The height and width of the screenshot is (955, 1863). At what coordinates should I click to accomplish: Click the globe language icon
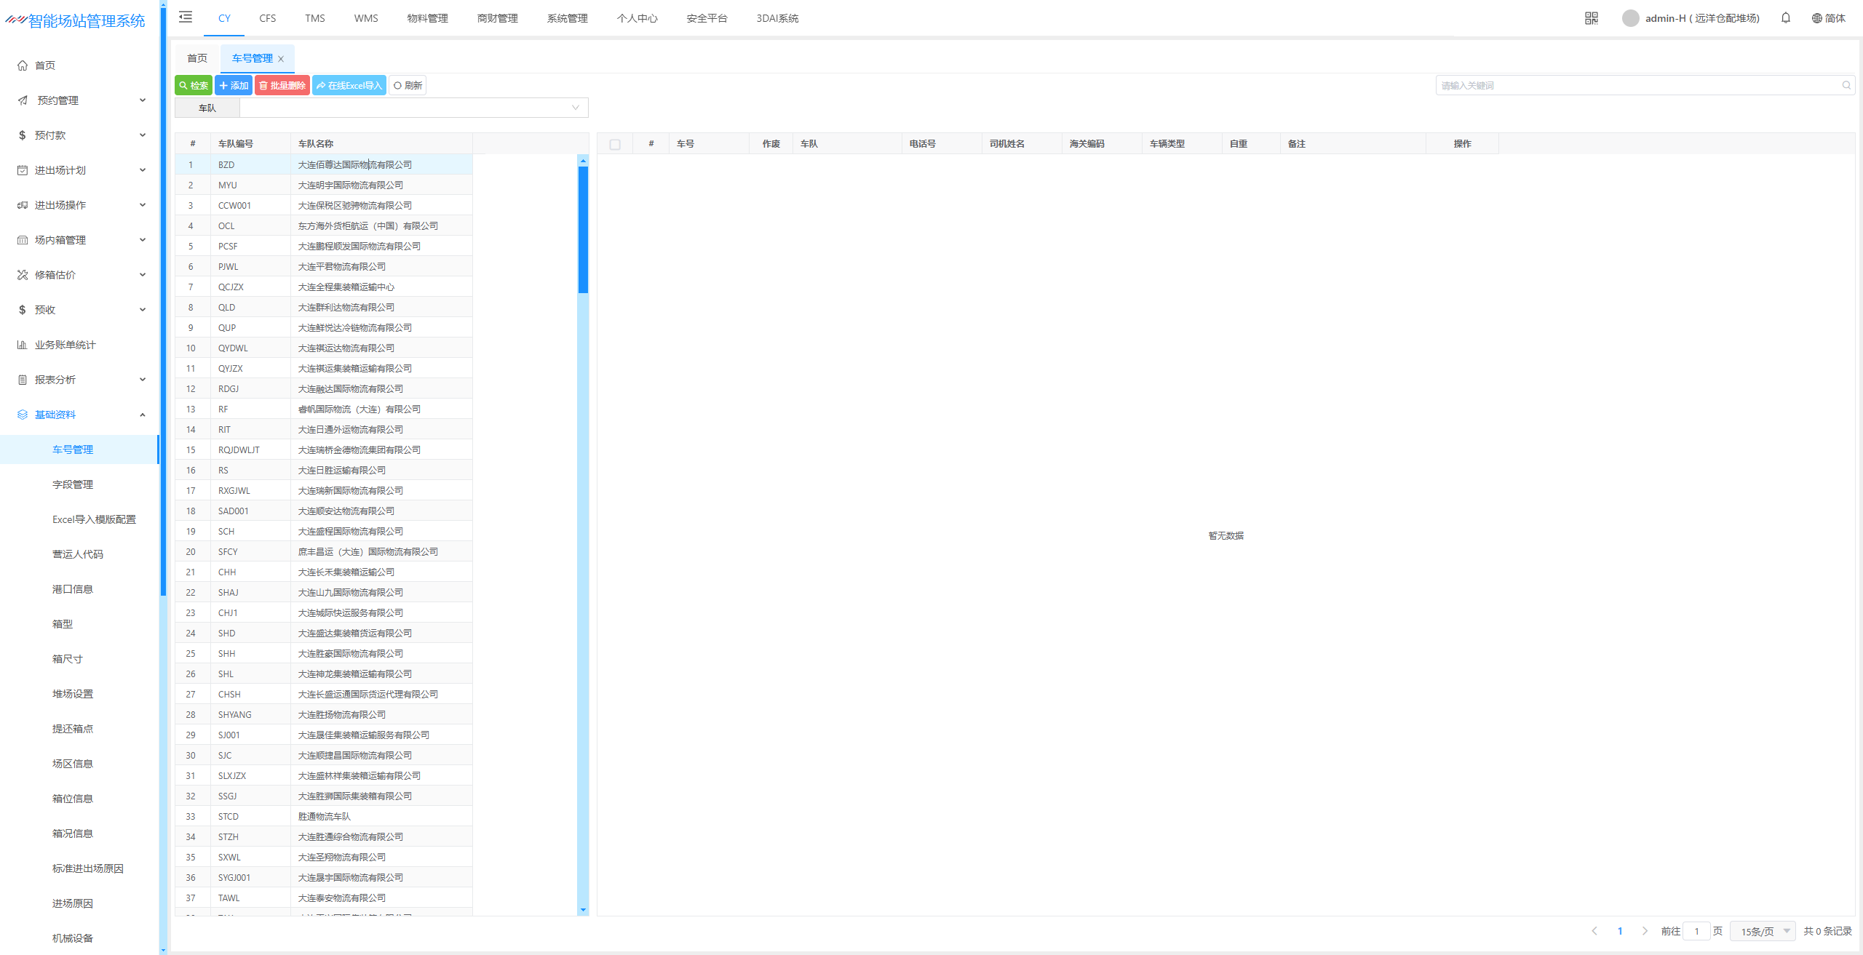pyautogui.click(x=1816, y=18)
